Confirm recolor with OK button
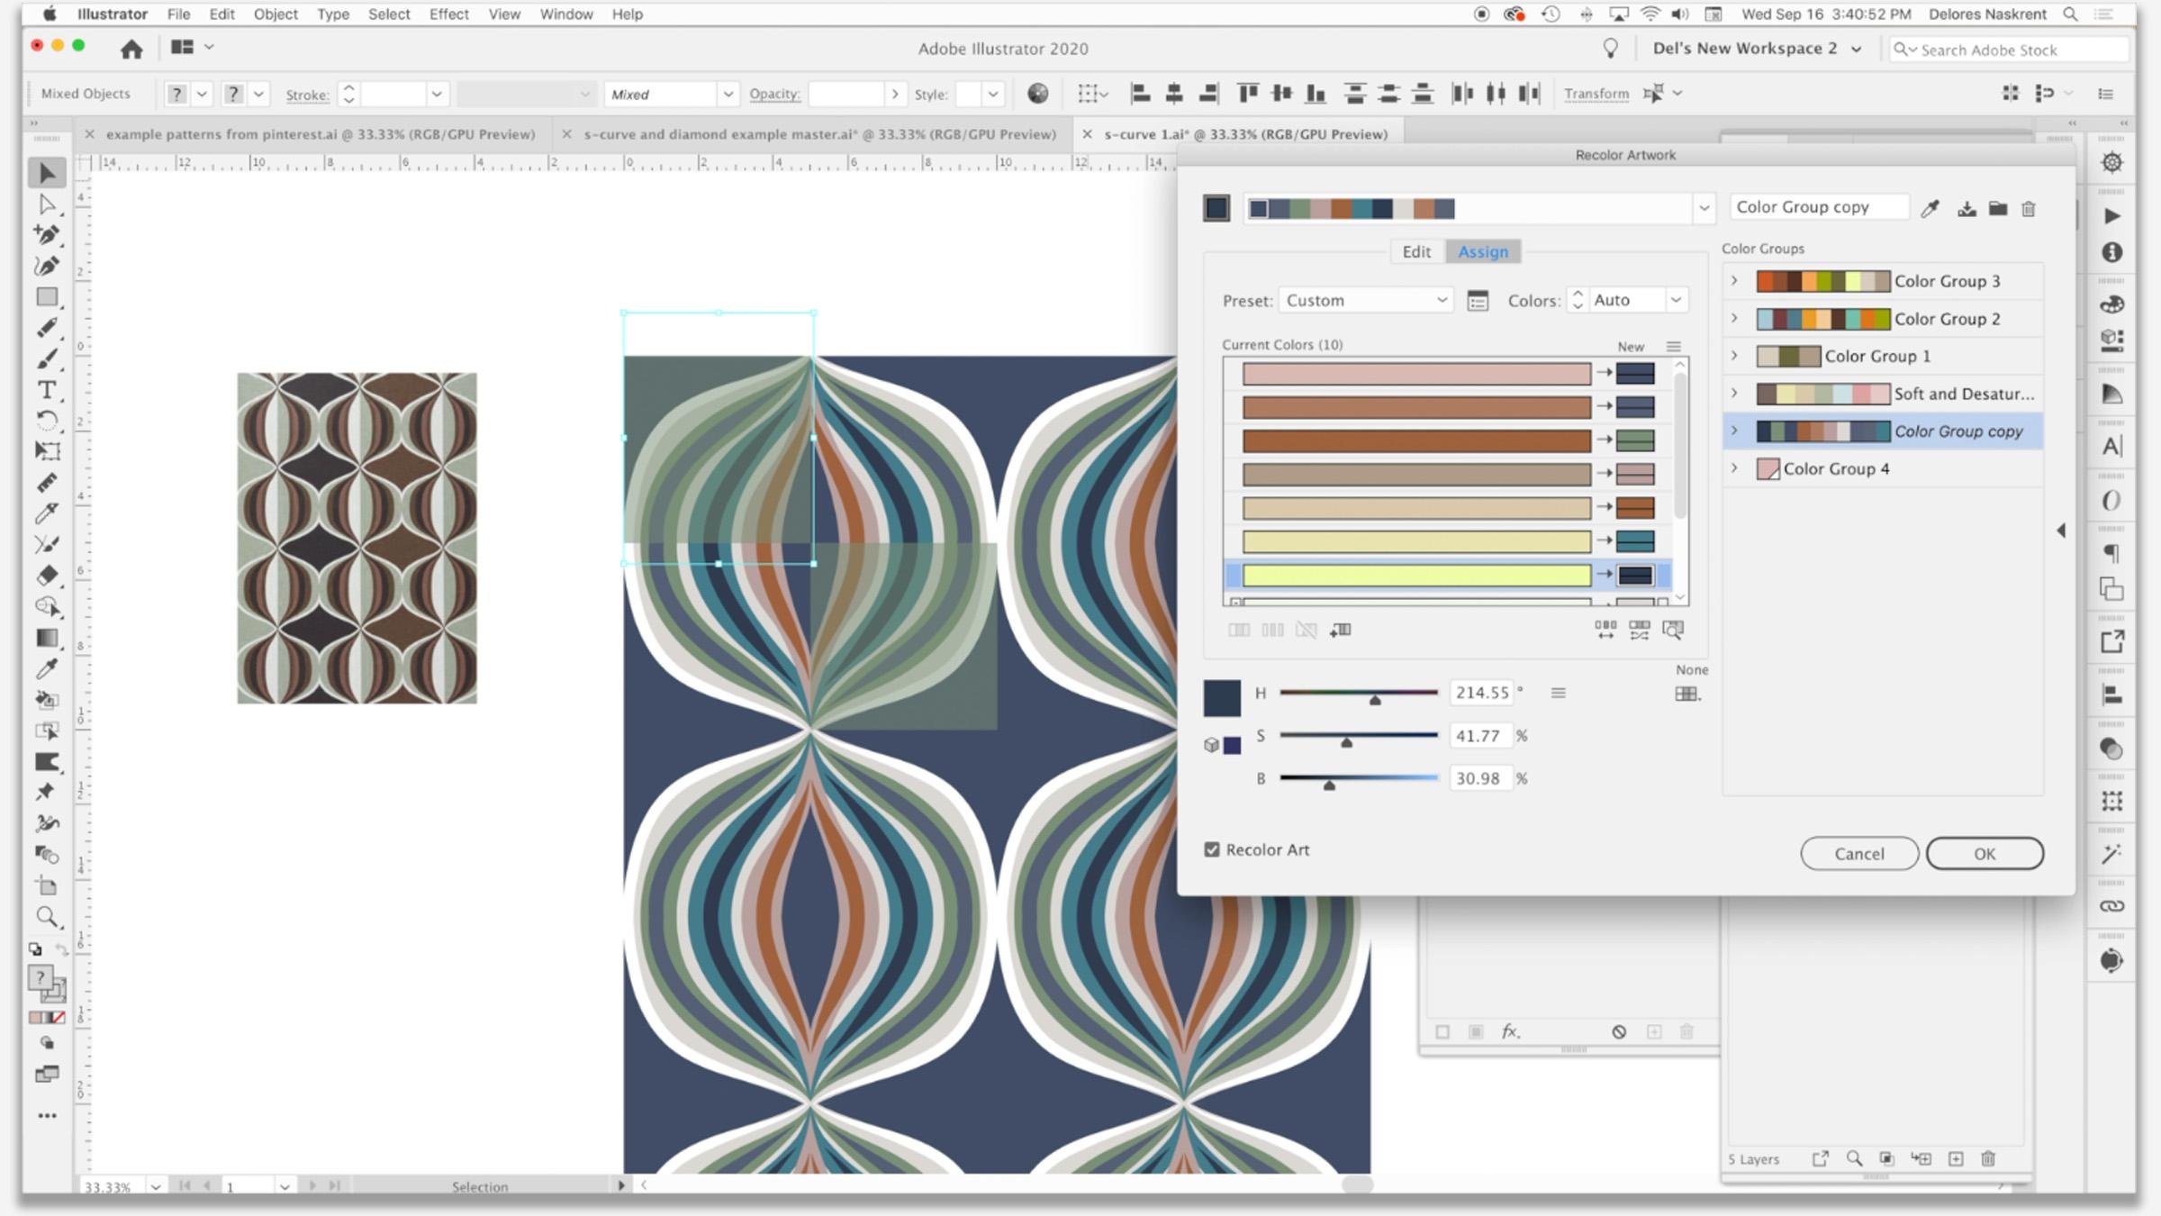2161x1216 pixels. (1985, 853)
